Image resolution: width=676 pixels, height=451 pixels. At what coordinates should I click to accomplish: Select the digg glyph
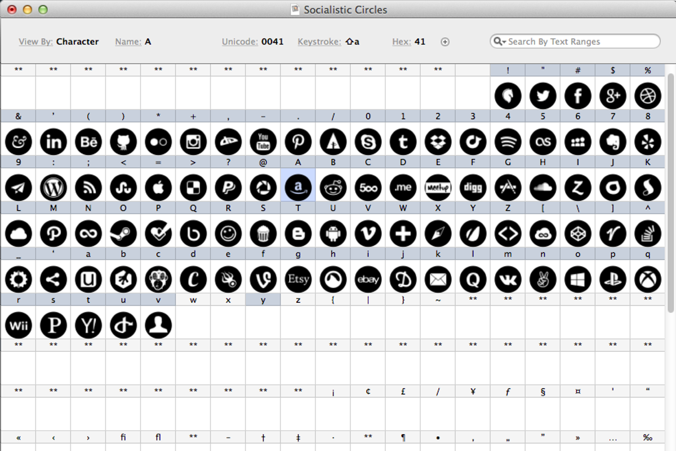(473, 188)
